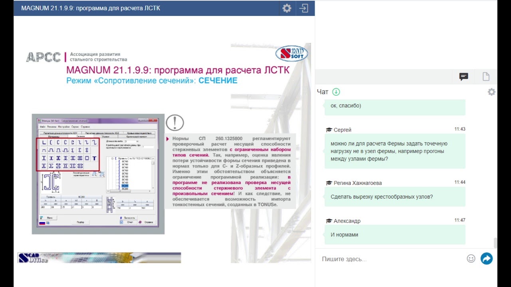Click the 'Чат' header label
511x287 pixels.
pyautogui.click(x=323, y=92)
